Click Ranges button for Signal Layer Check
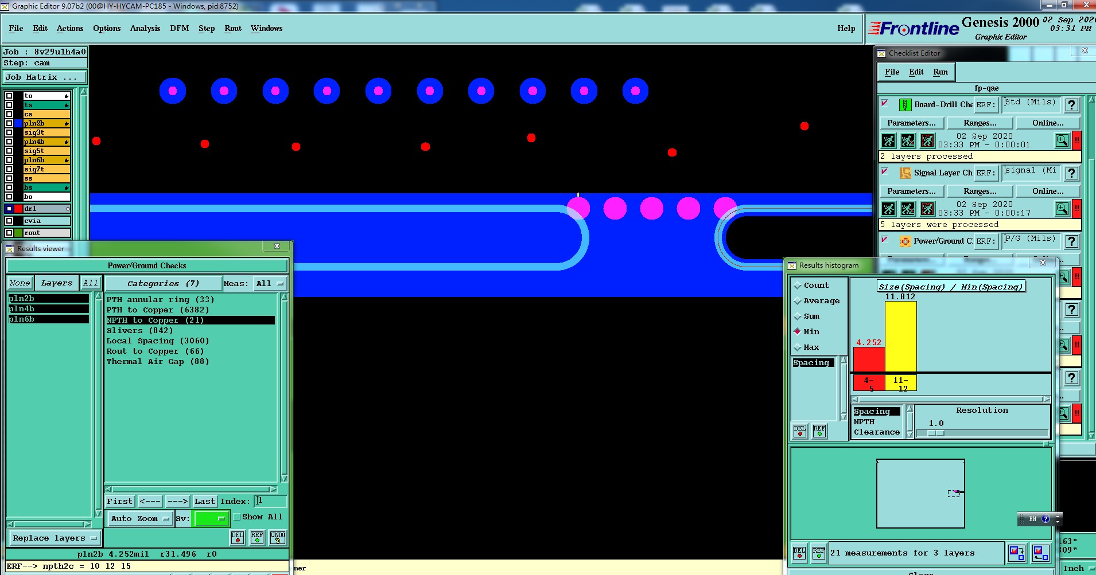1096x575 pixels. [980, 191]
